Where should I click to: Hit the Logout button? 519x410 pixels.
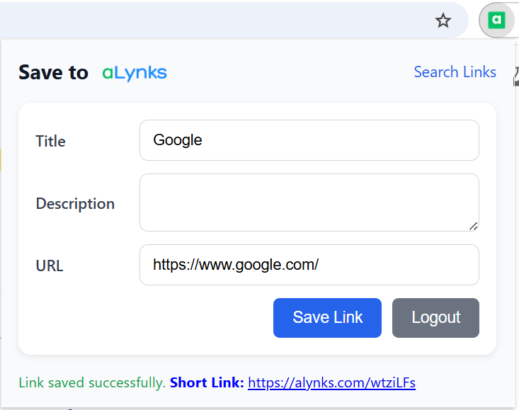[435, 317]
